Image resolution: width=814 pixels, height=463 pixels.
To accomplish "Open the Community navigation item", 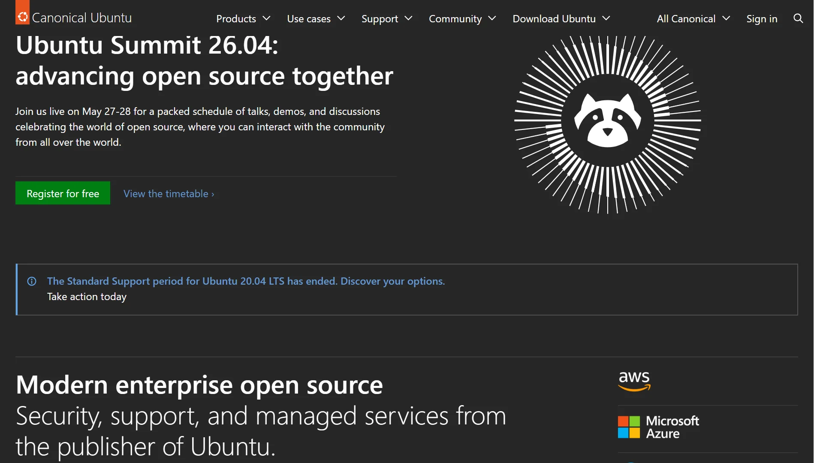I will 462,18.
